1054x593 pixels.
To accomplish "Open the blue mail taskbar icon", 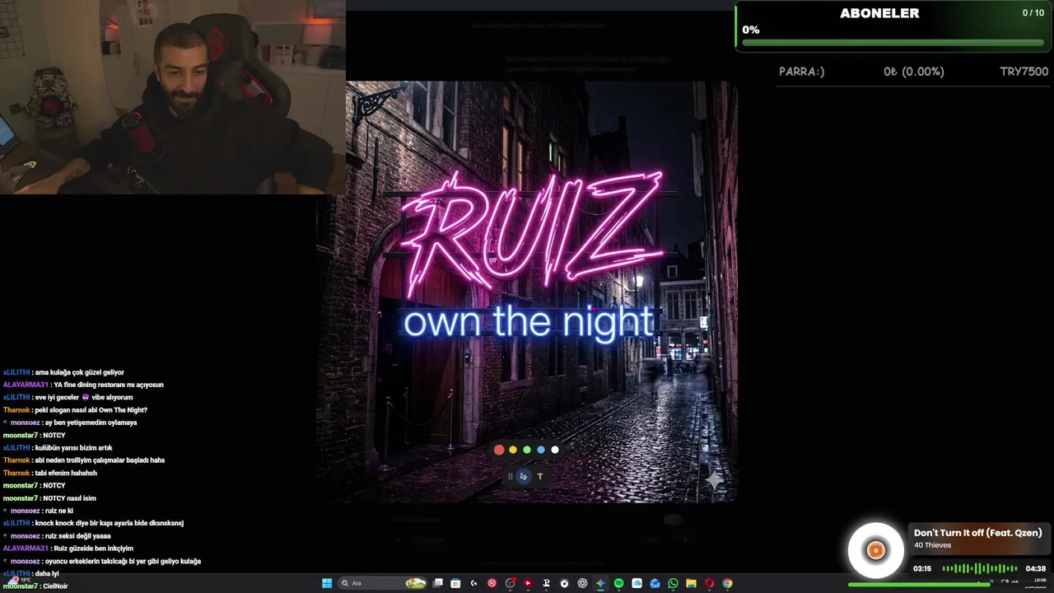I will (655, 583).
